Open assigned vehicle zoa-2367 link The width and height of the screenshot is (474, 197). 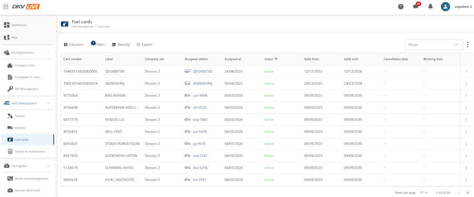click(x=200, y=156)
